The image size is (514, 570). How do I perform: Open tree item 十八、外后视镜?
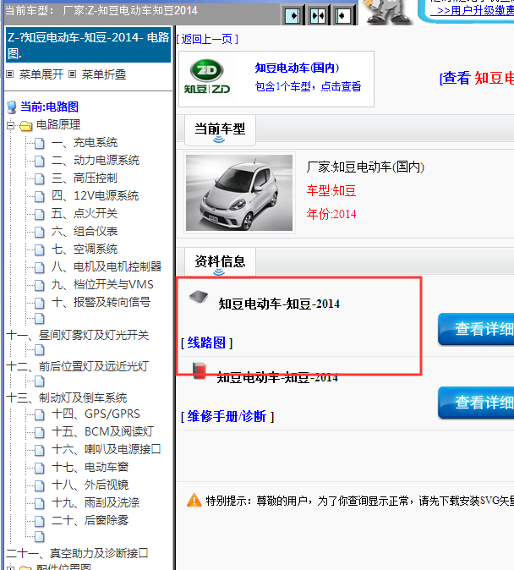(90, 485)
